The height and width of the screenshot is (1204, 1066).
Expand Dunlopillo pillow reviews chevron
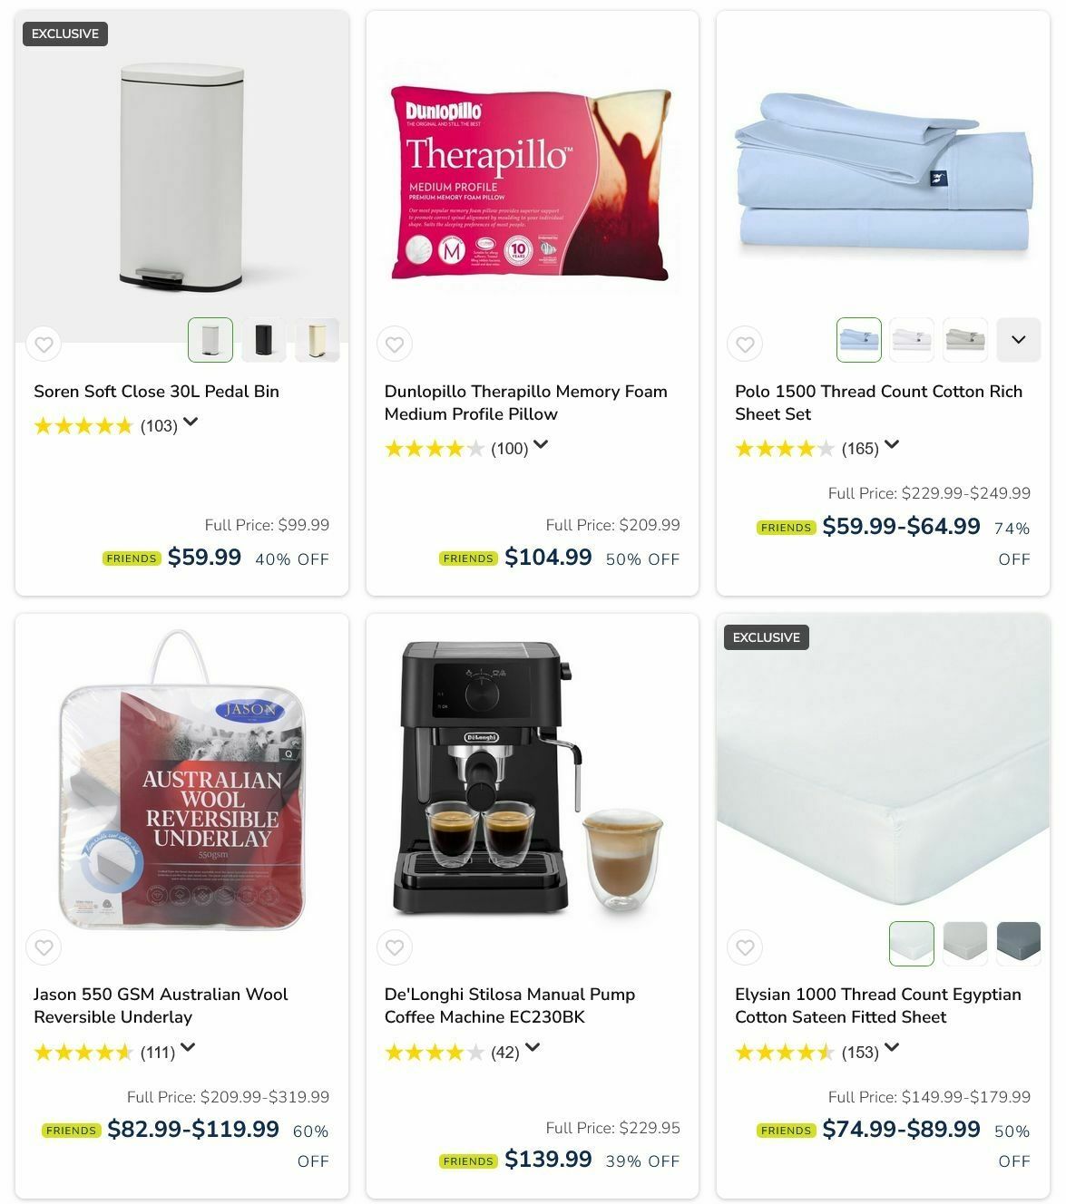541,445
